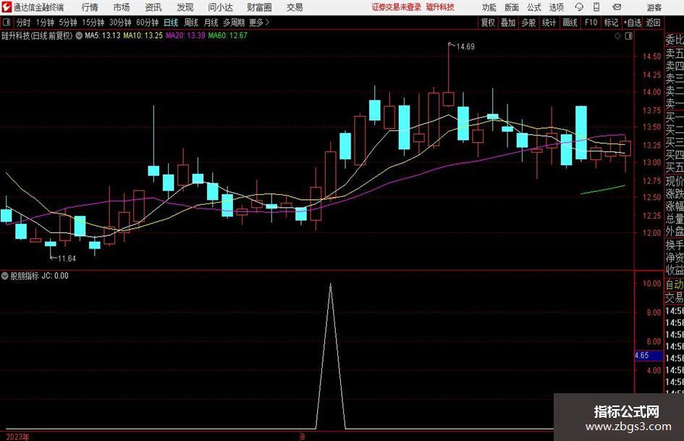Switch to 周线 weekly period

(190, 22)
